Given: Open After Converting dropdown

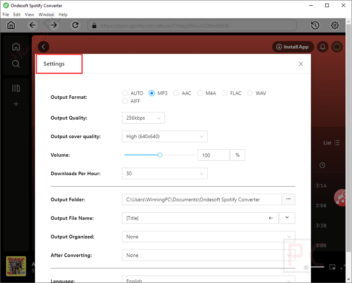Looking at the screenshot, I should point(209,255).
